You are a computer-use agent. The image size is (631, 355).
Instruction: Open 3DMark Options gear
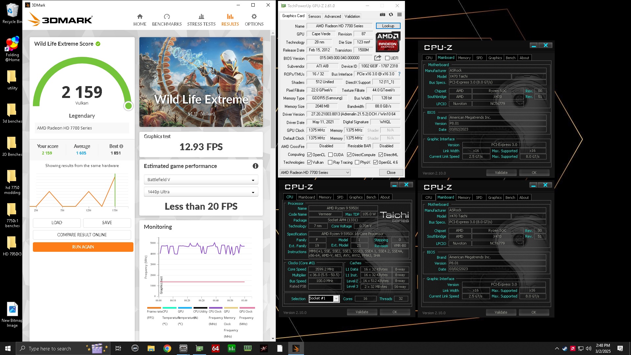click(254, 20)
